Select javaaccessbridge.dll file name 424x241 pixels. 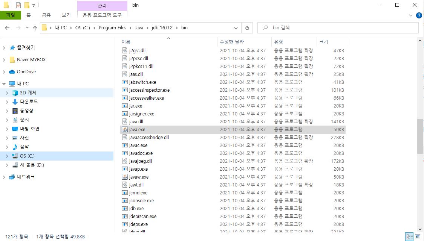149,138
